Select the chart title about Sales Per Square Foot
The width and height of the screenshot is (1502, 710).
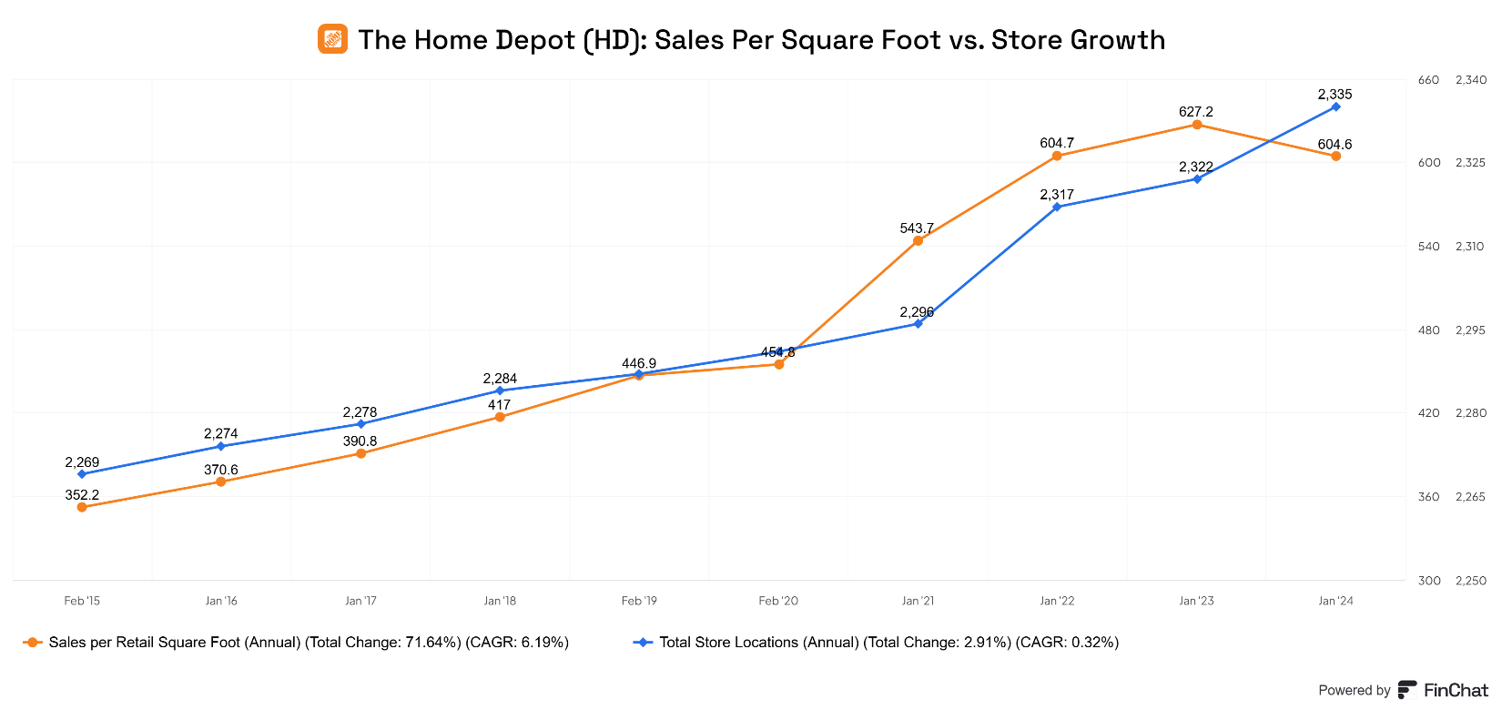click(762, 40)
